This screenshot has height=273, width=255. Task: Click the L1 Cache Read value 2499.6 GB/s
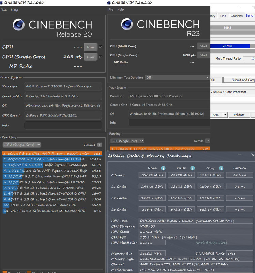coord(152,186)
